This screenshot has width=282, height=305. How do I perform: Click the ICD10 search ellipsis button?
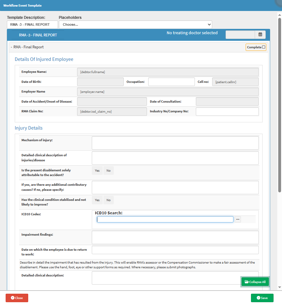pos(238,219)
